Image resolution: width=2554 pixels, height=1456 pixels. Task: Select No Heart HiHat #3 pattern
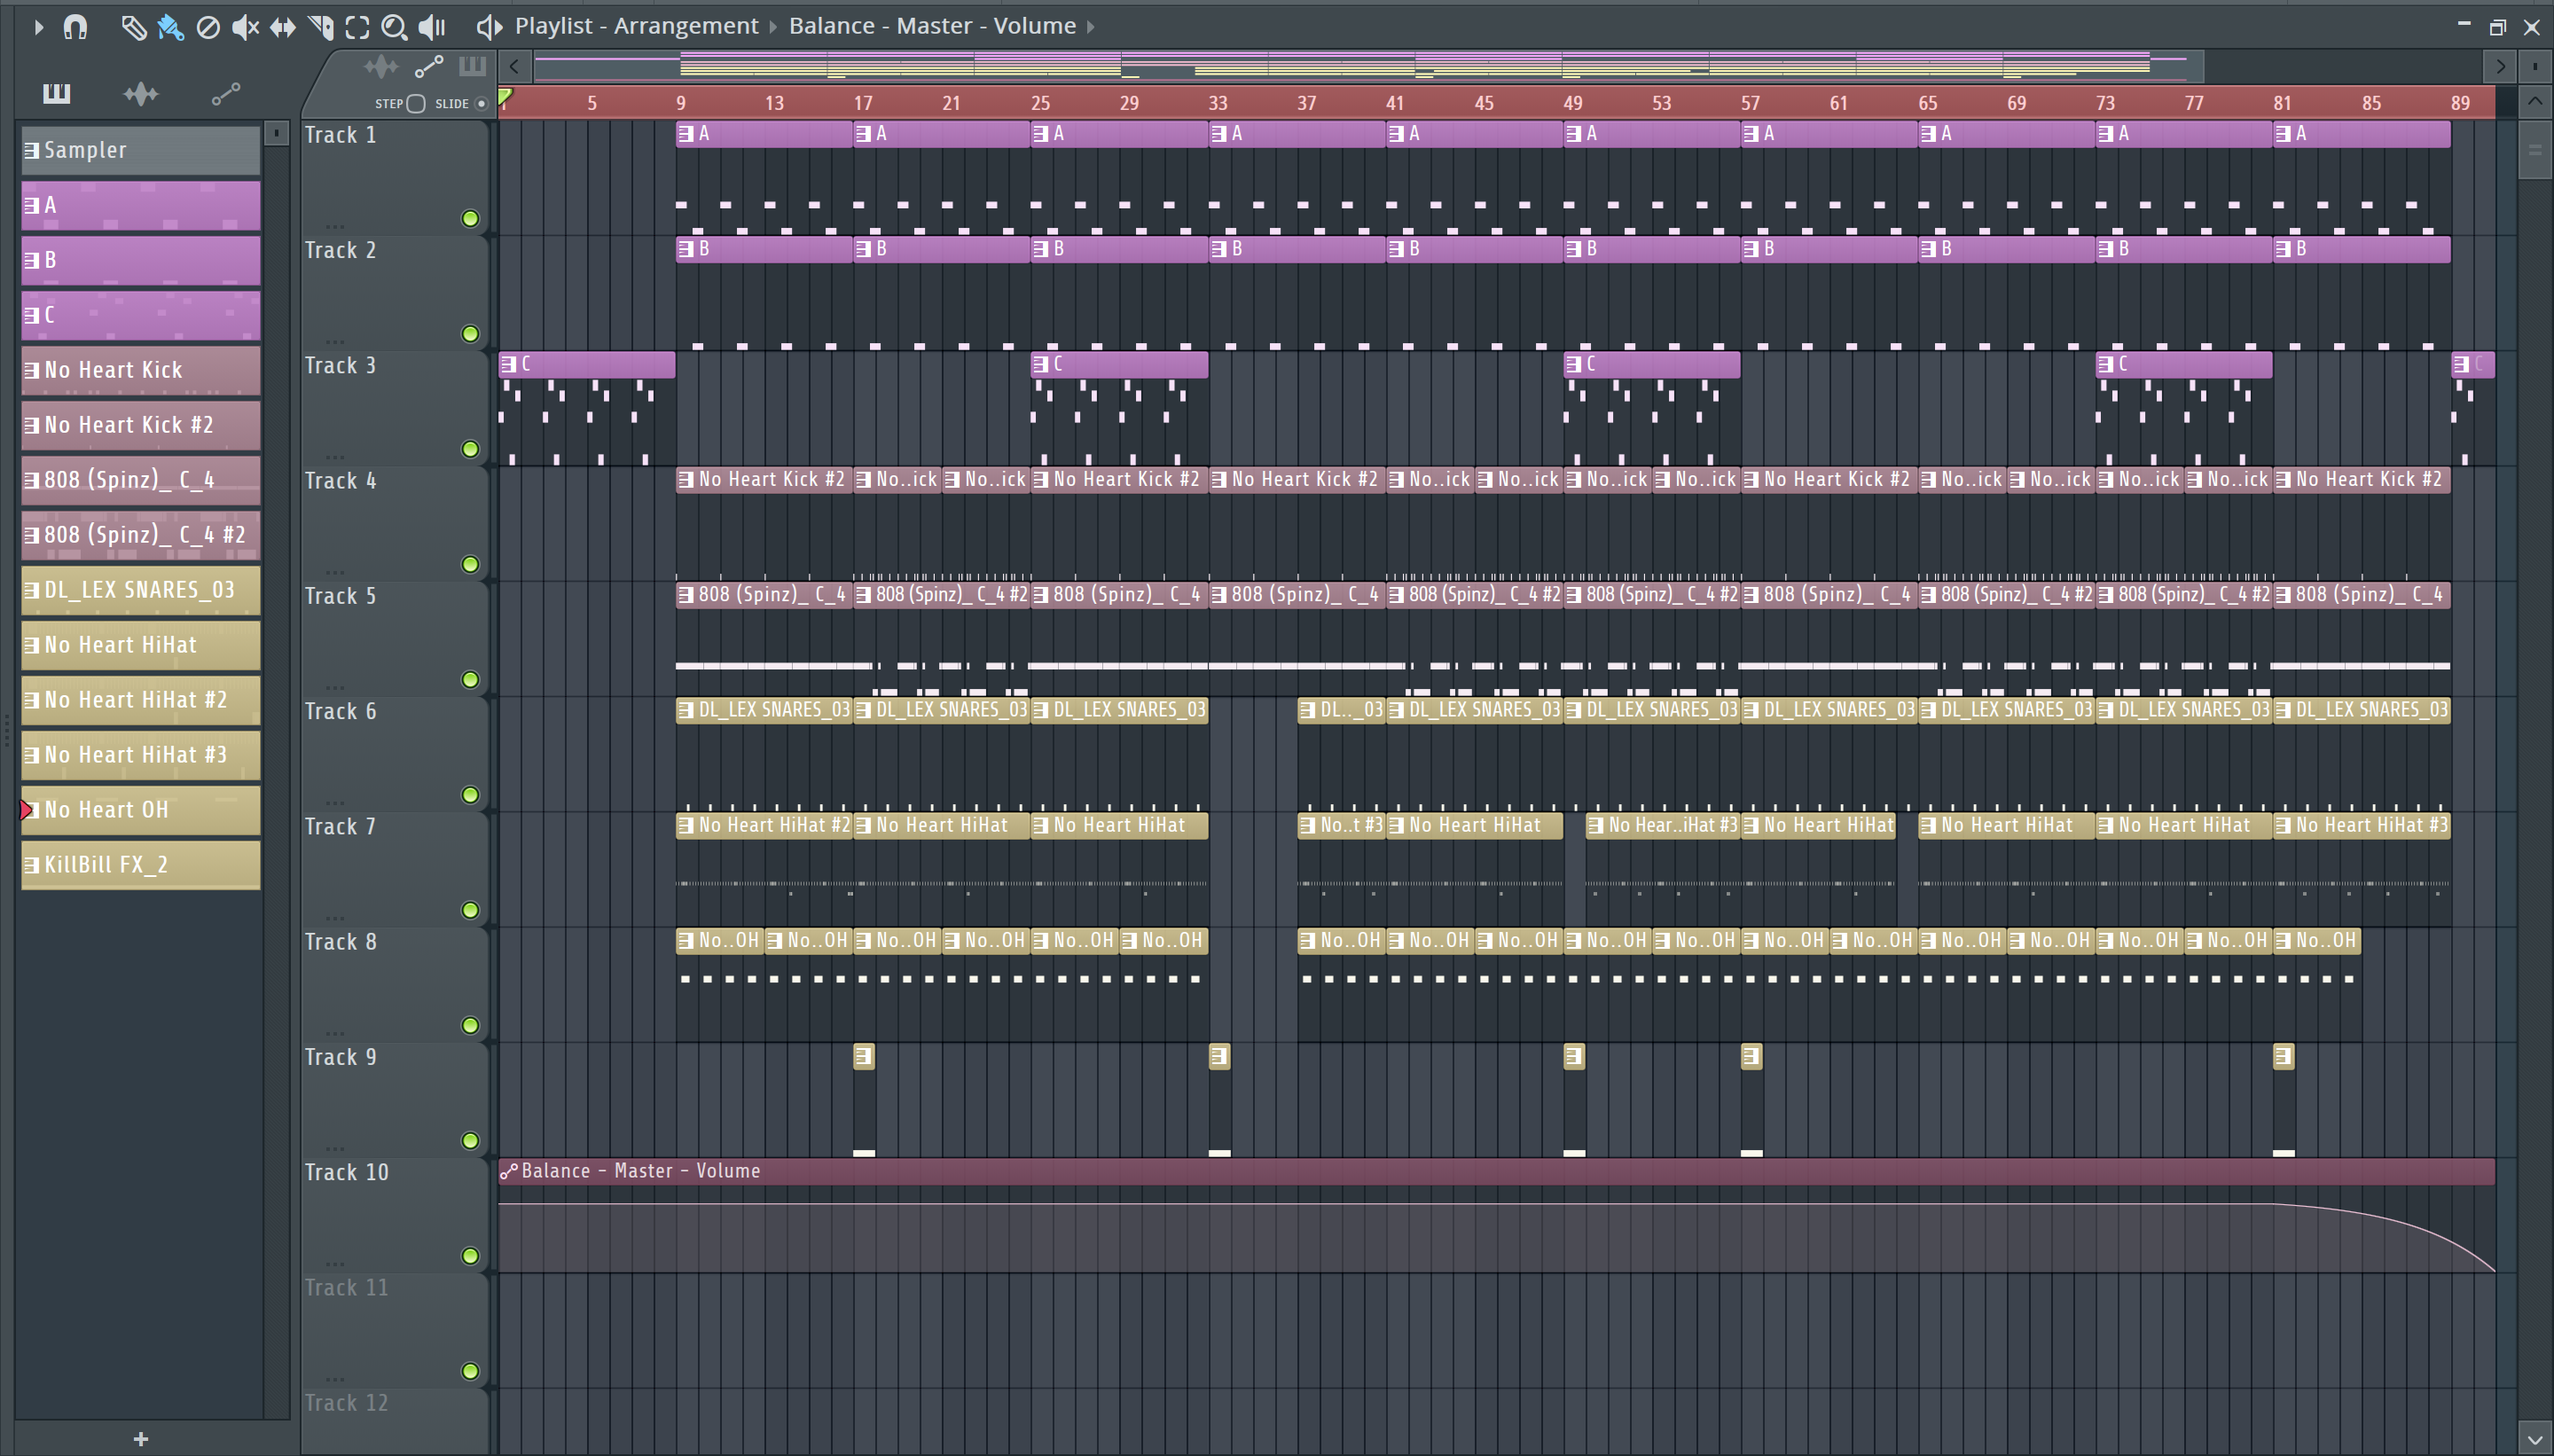click(141, 755)
